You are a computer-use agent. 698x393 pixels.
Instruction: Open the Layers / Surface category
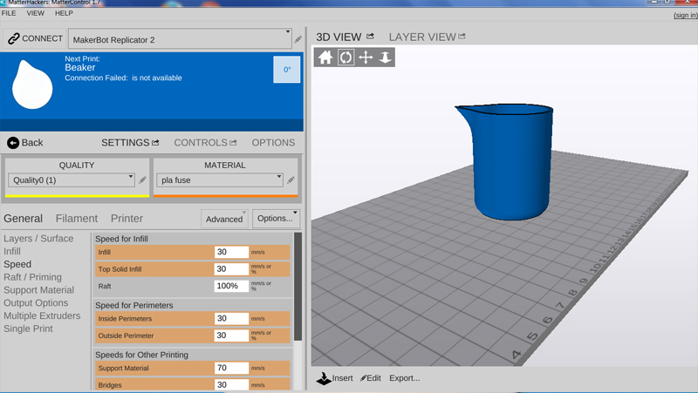(x=38, y=238)
